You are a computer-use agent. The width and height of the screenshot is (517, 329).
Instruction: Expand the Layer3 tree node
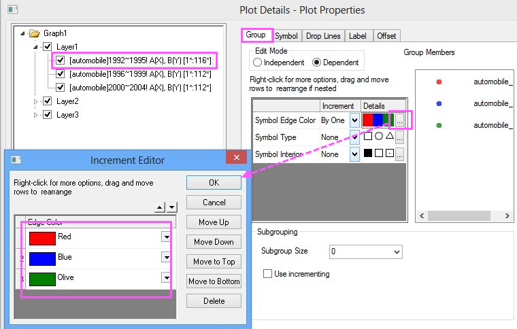click(36, 115)
